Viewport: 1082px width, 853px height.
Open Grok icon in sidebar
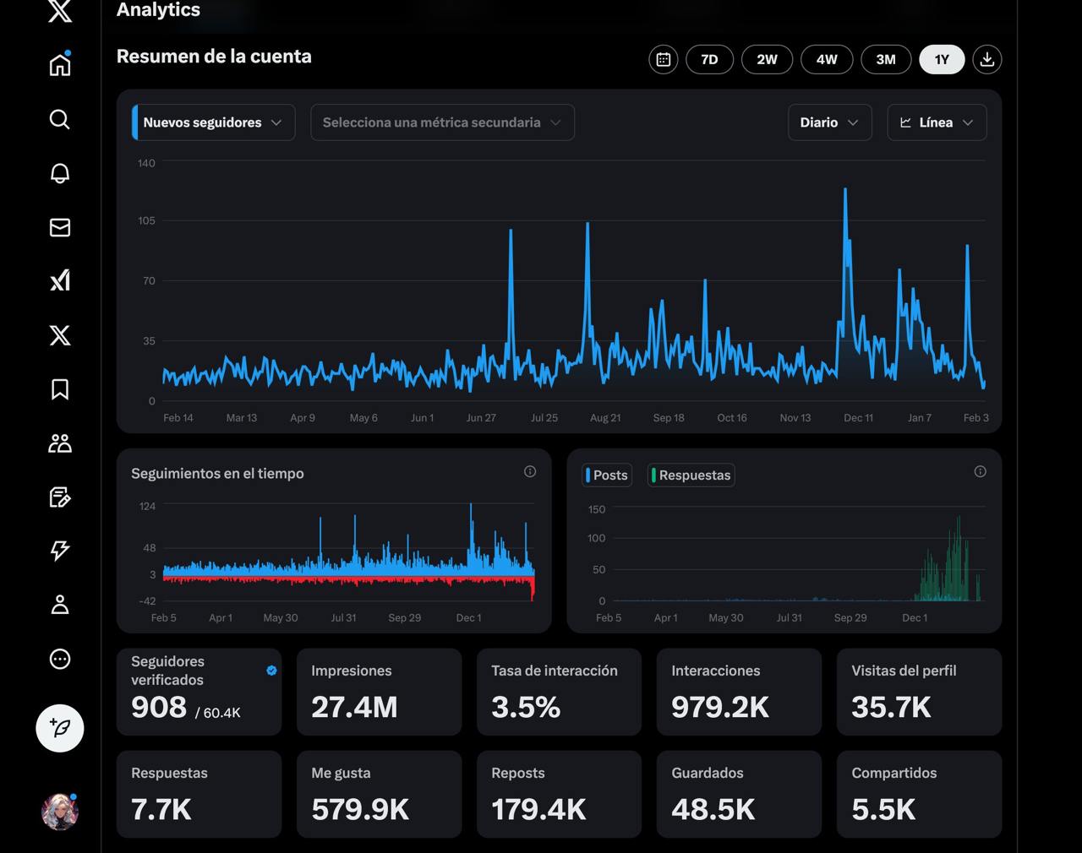point(60,281)
